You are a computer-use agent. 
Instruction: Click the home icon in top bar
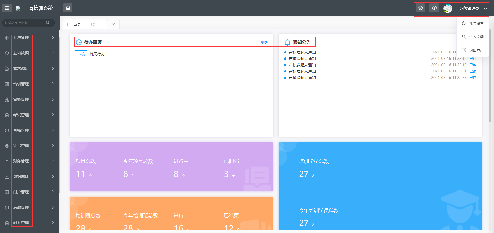(x=68, y=8)
